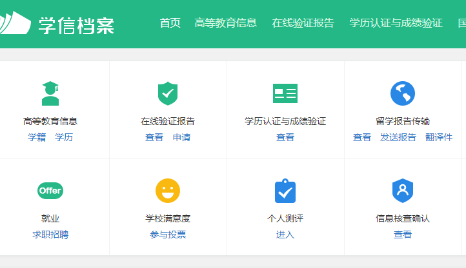Click 查看 under 学历认证与成绩验证 card
The height and width of the screenshot is (268, 466).
[x=285, y=137]
